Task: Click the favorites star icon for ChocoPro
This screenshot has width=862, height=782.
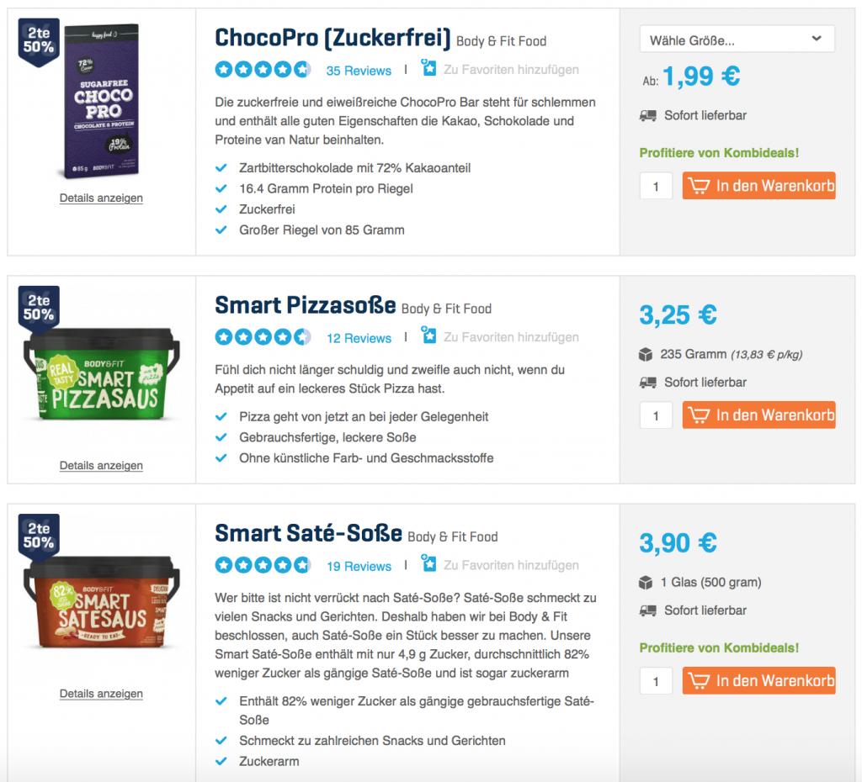Action: coord(429,69)
